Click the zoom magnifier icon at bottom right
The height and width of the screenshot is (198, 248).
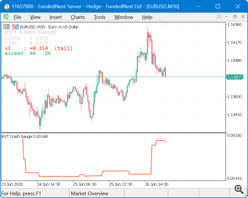[239, 189]
